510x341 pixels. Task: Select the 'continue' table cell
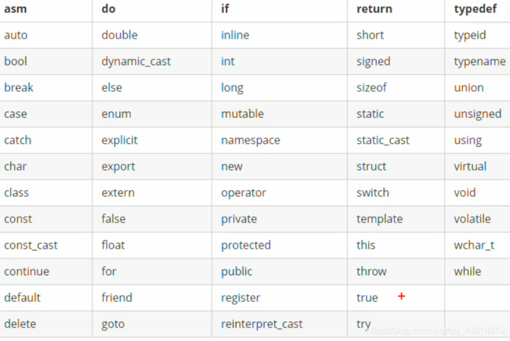click(46, 271)
